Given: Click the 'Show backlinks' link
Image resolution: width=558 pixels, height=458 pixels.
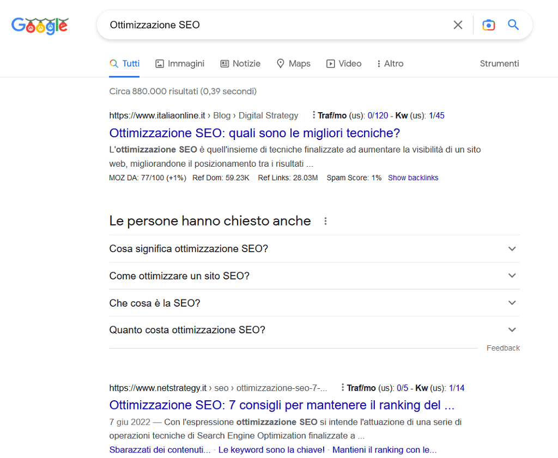Looking at the screenshot, I should [x=413, y=178].
